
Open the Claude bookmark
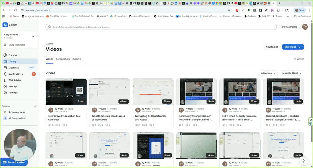click(14, 16)
